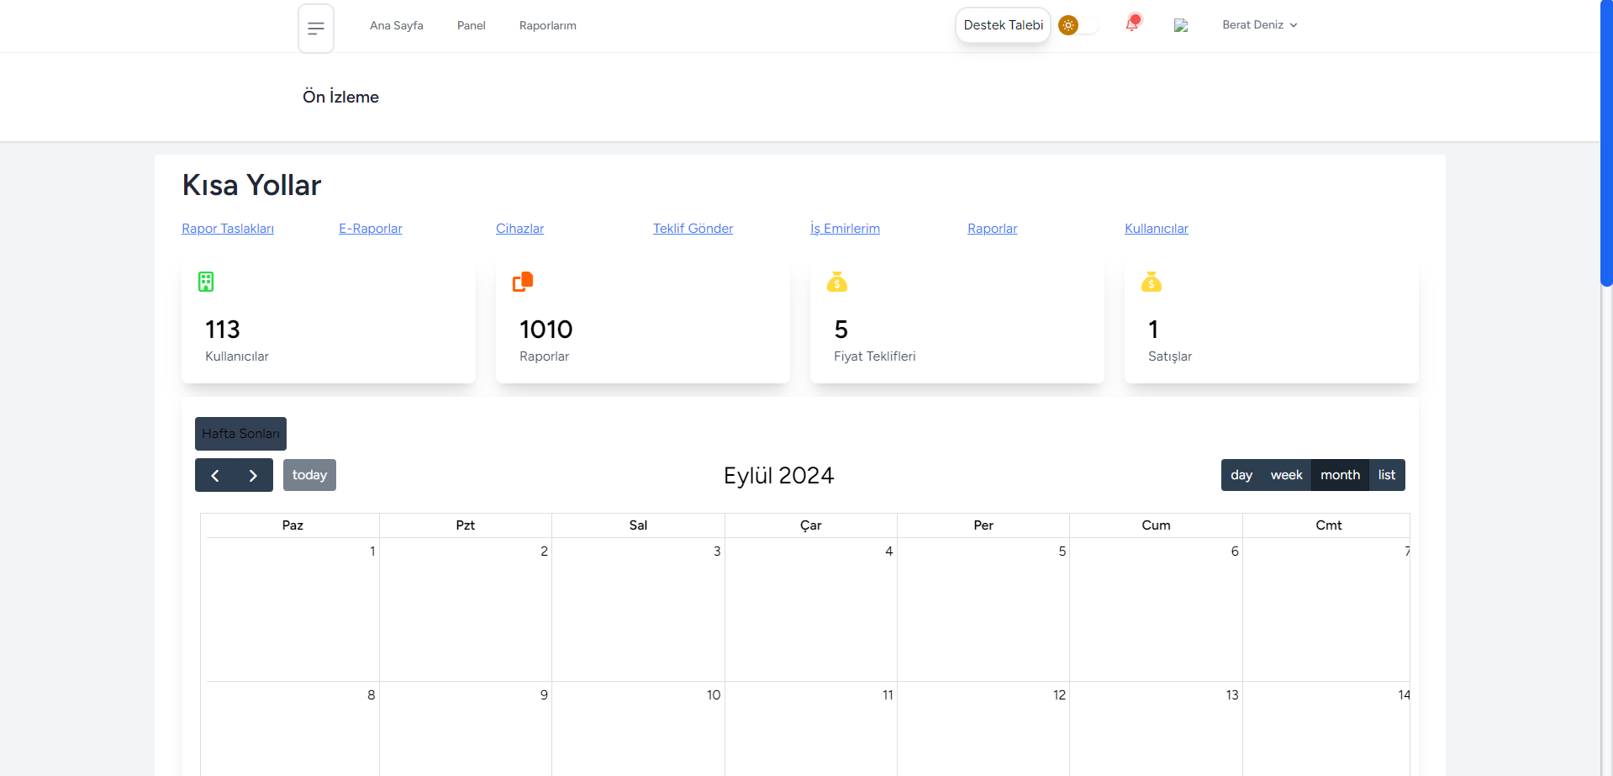Click the Çar column header

click(811, 525)
